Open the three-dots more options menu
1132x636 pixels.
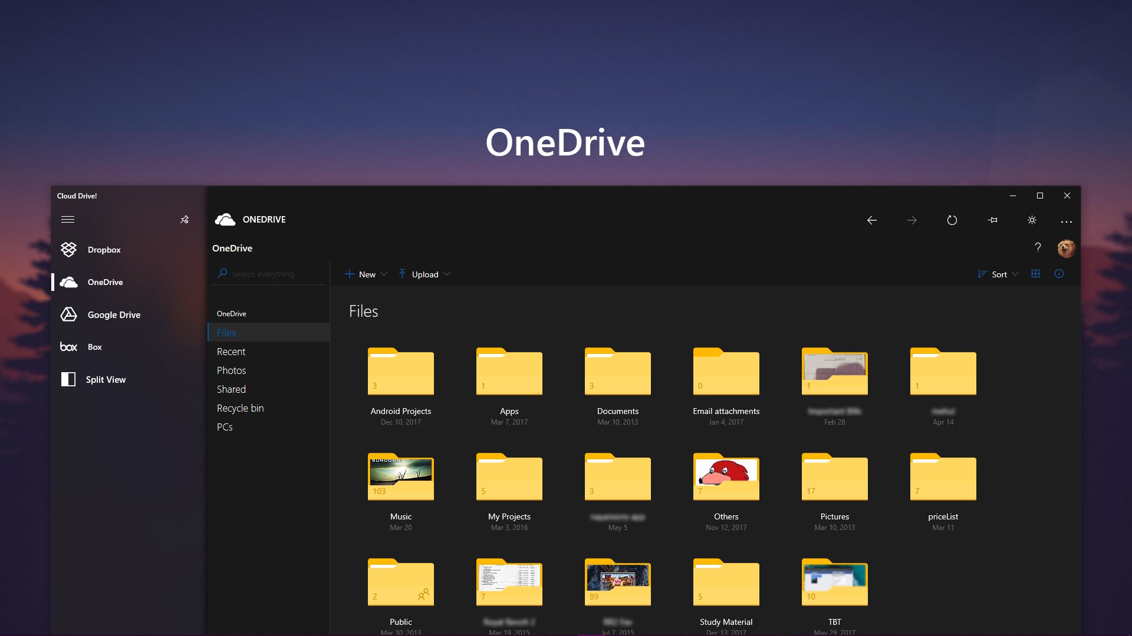(x=1066, y=221)
